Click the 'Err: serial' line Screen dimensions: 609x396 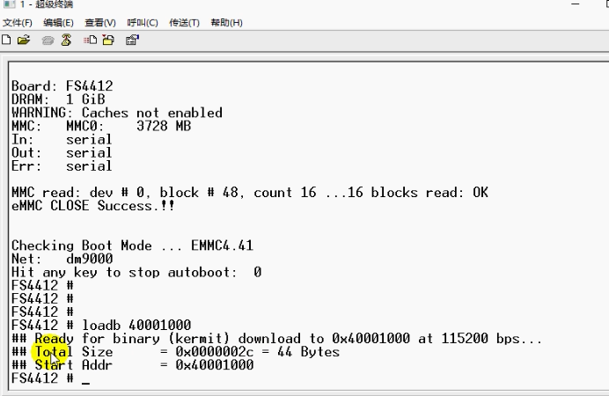[62, 165]
